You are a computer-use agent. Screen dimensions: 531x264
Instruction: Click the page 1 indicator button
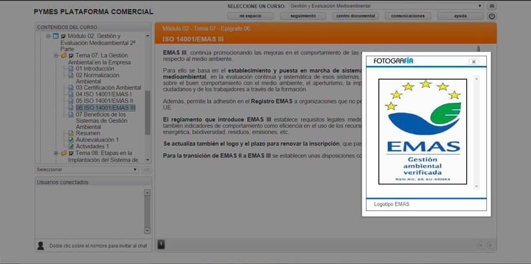coord(161,244)
